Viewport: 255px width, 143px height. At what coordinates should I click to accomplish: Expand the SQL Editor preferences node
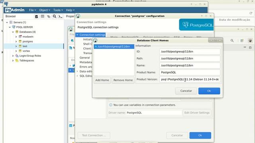77,76
